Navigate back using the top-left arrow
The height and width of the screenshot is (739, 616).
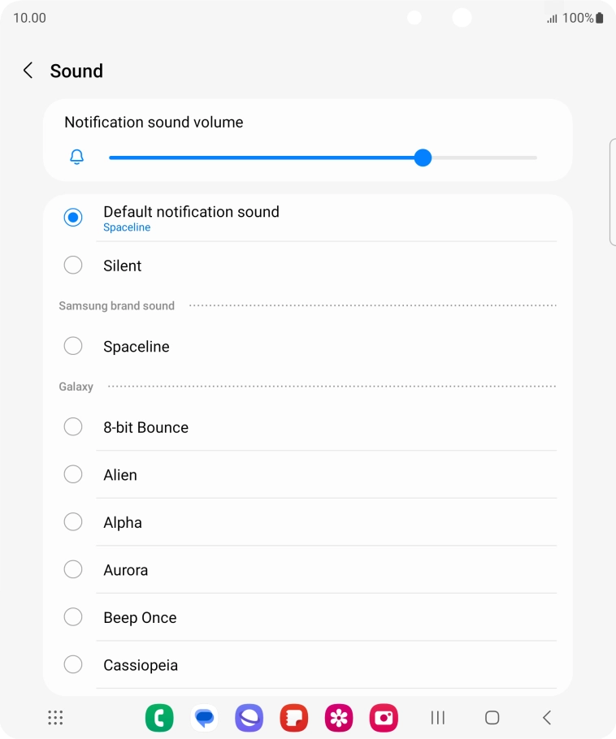pos(27,71)
